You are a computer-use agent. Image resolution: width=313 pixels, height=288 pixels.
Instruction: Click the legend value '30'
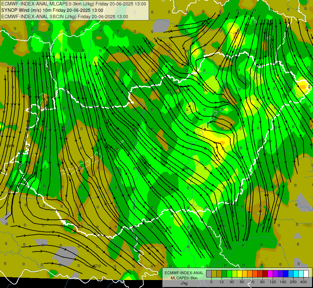pyautogui.click(x=231, y=282)
